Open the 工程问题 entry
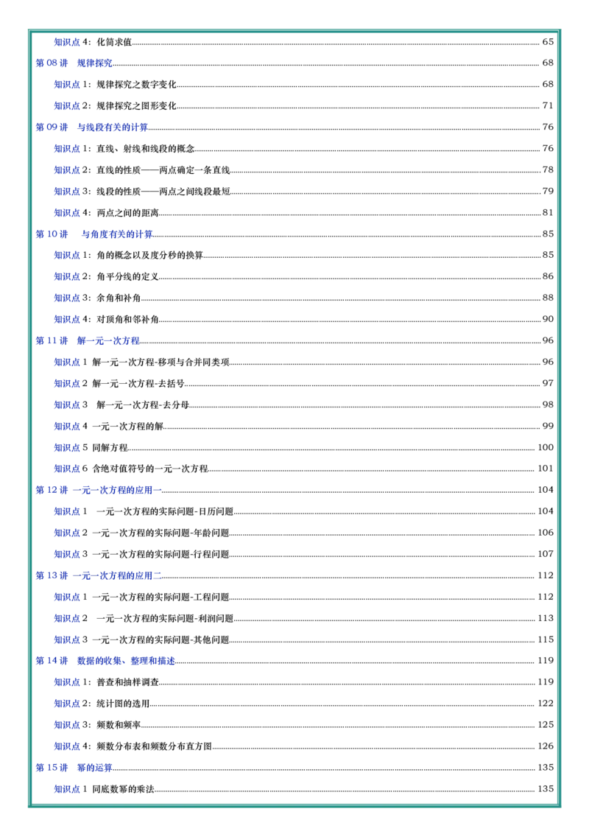Screen dimensions: 589x834 [x=303, y=597]
